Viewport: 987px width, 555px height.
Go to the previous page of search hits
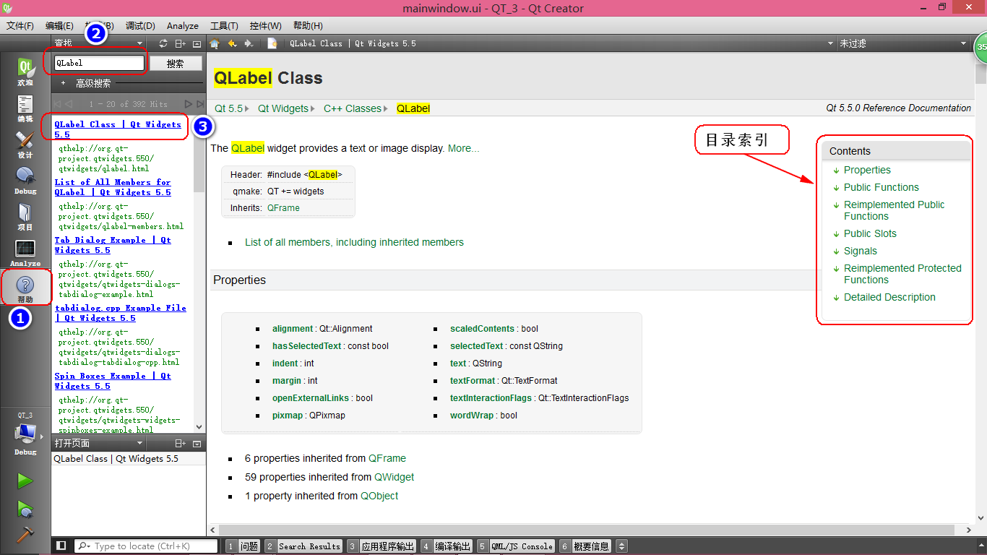[x=69, y=104]
